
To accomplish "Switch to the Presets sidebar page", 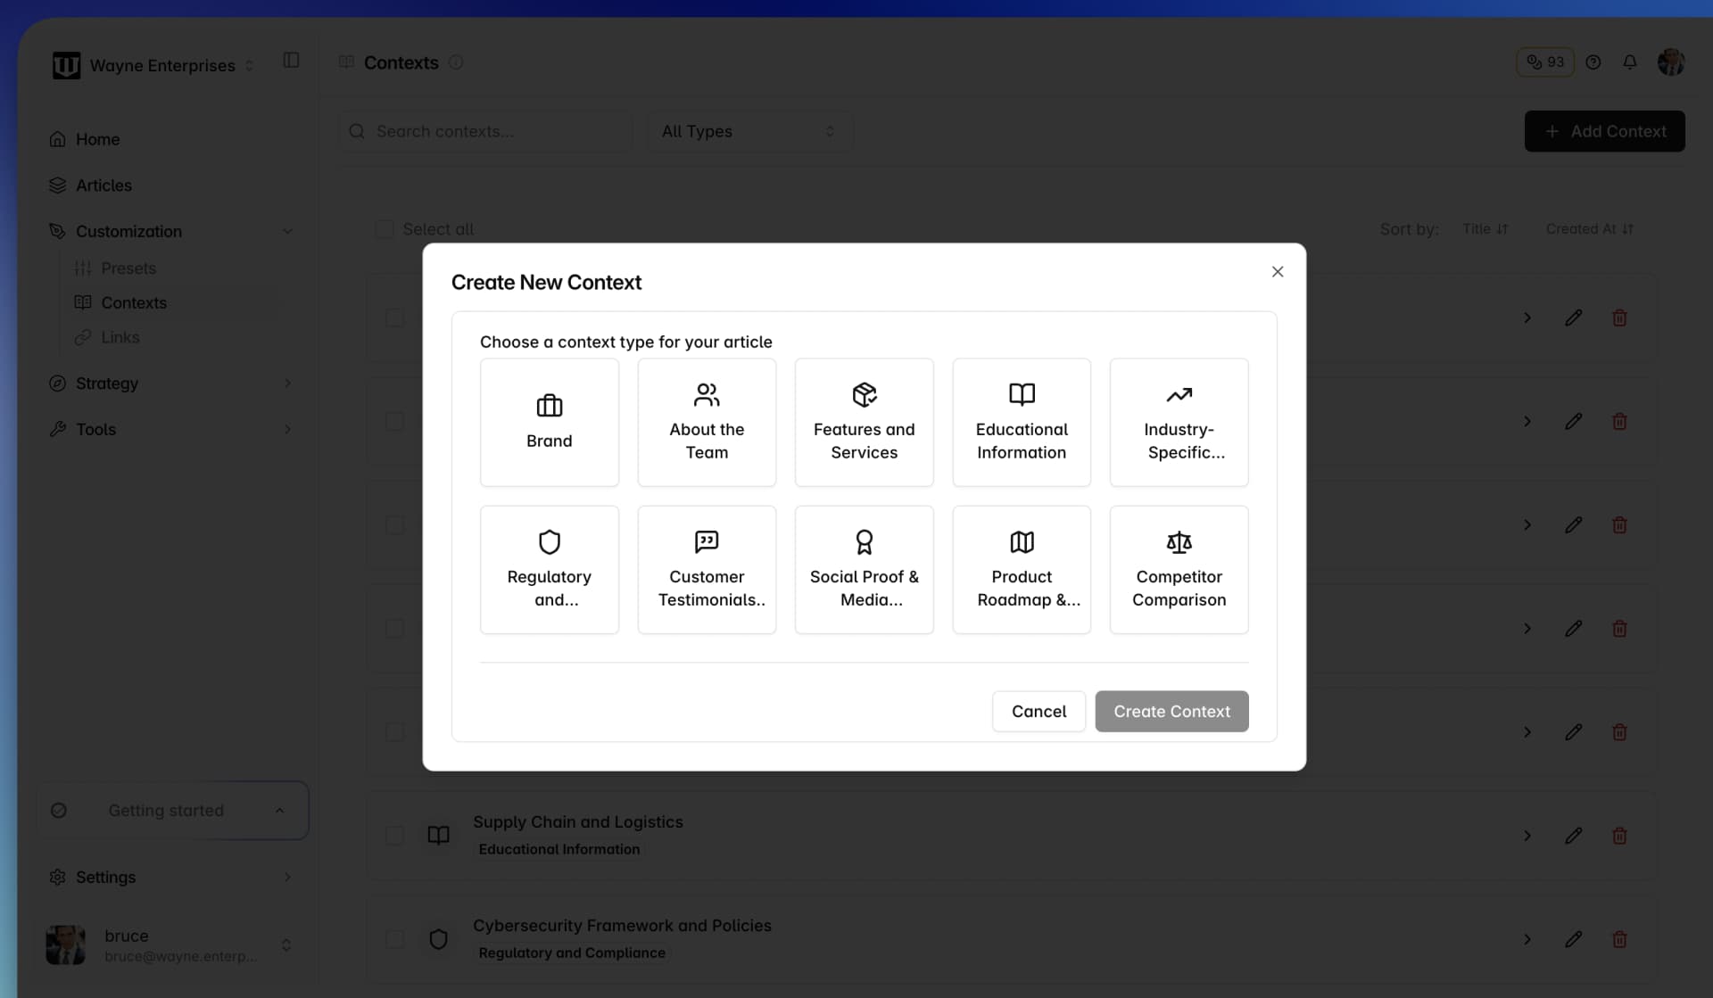I will point(128,268).
